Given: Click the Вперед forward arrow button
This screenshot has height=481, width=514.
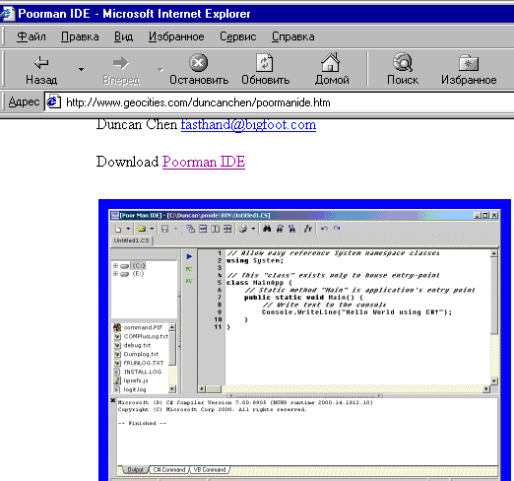Looking at the screenshot, I should [x=121, y=70].
